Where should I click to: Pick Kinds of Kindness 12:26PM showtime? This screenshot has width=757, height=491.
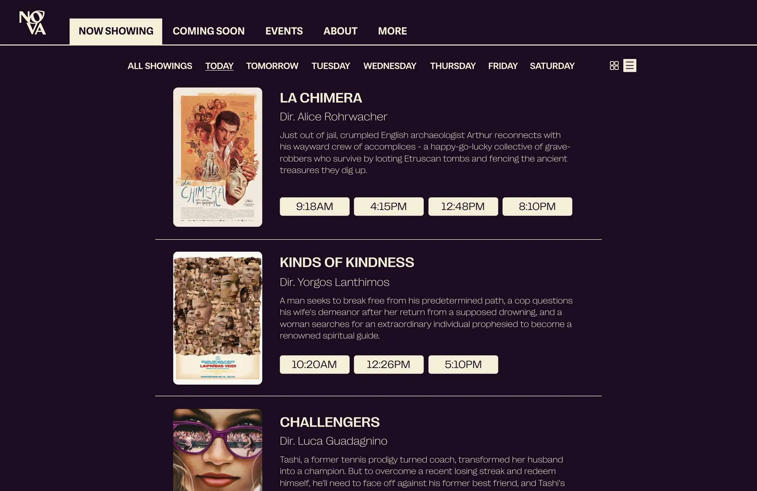tap(388, 364)
